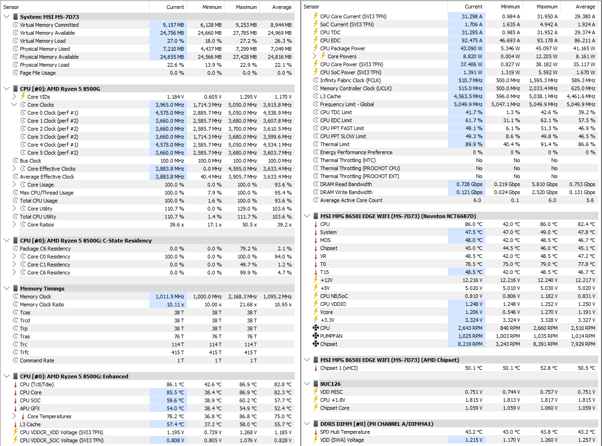This screenshot has height=446, width=602.
Task: Click the thermometer icon beside APU GFX
Action: (15, 408)
